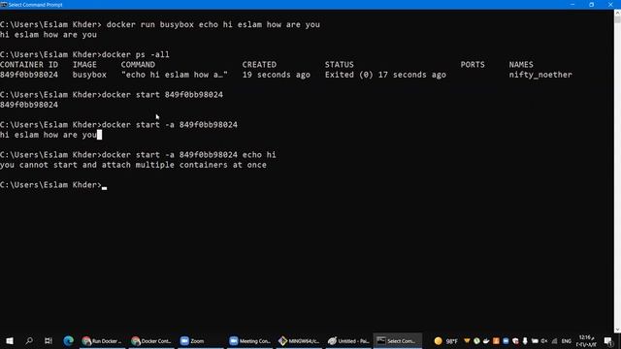621x349 pixels.
Task: Switch the ENG input language indicator
Action: (567, 340)
